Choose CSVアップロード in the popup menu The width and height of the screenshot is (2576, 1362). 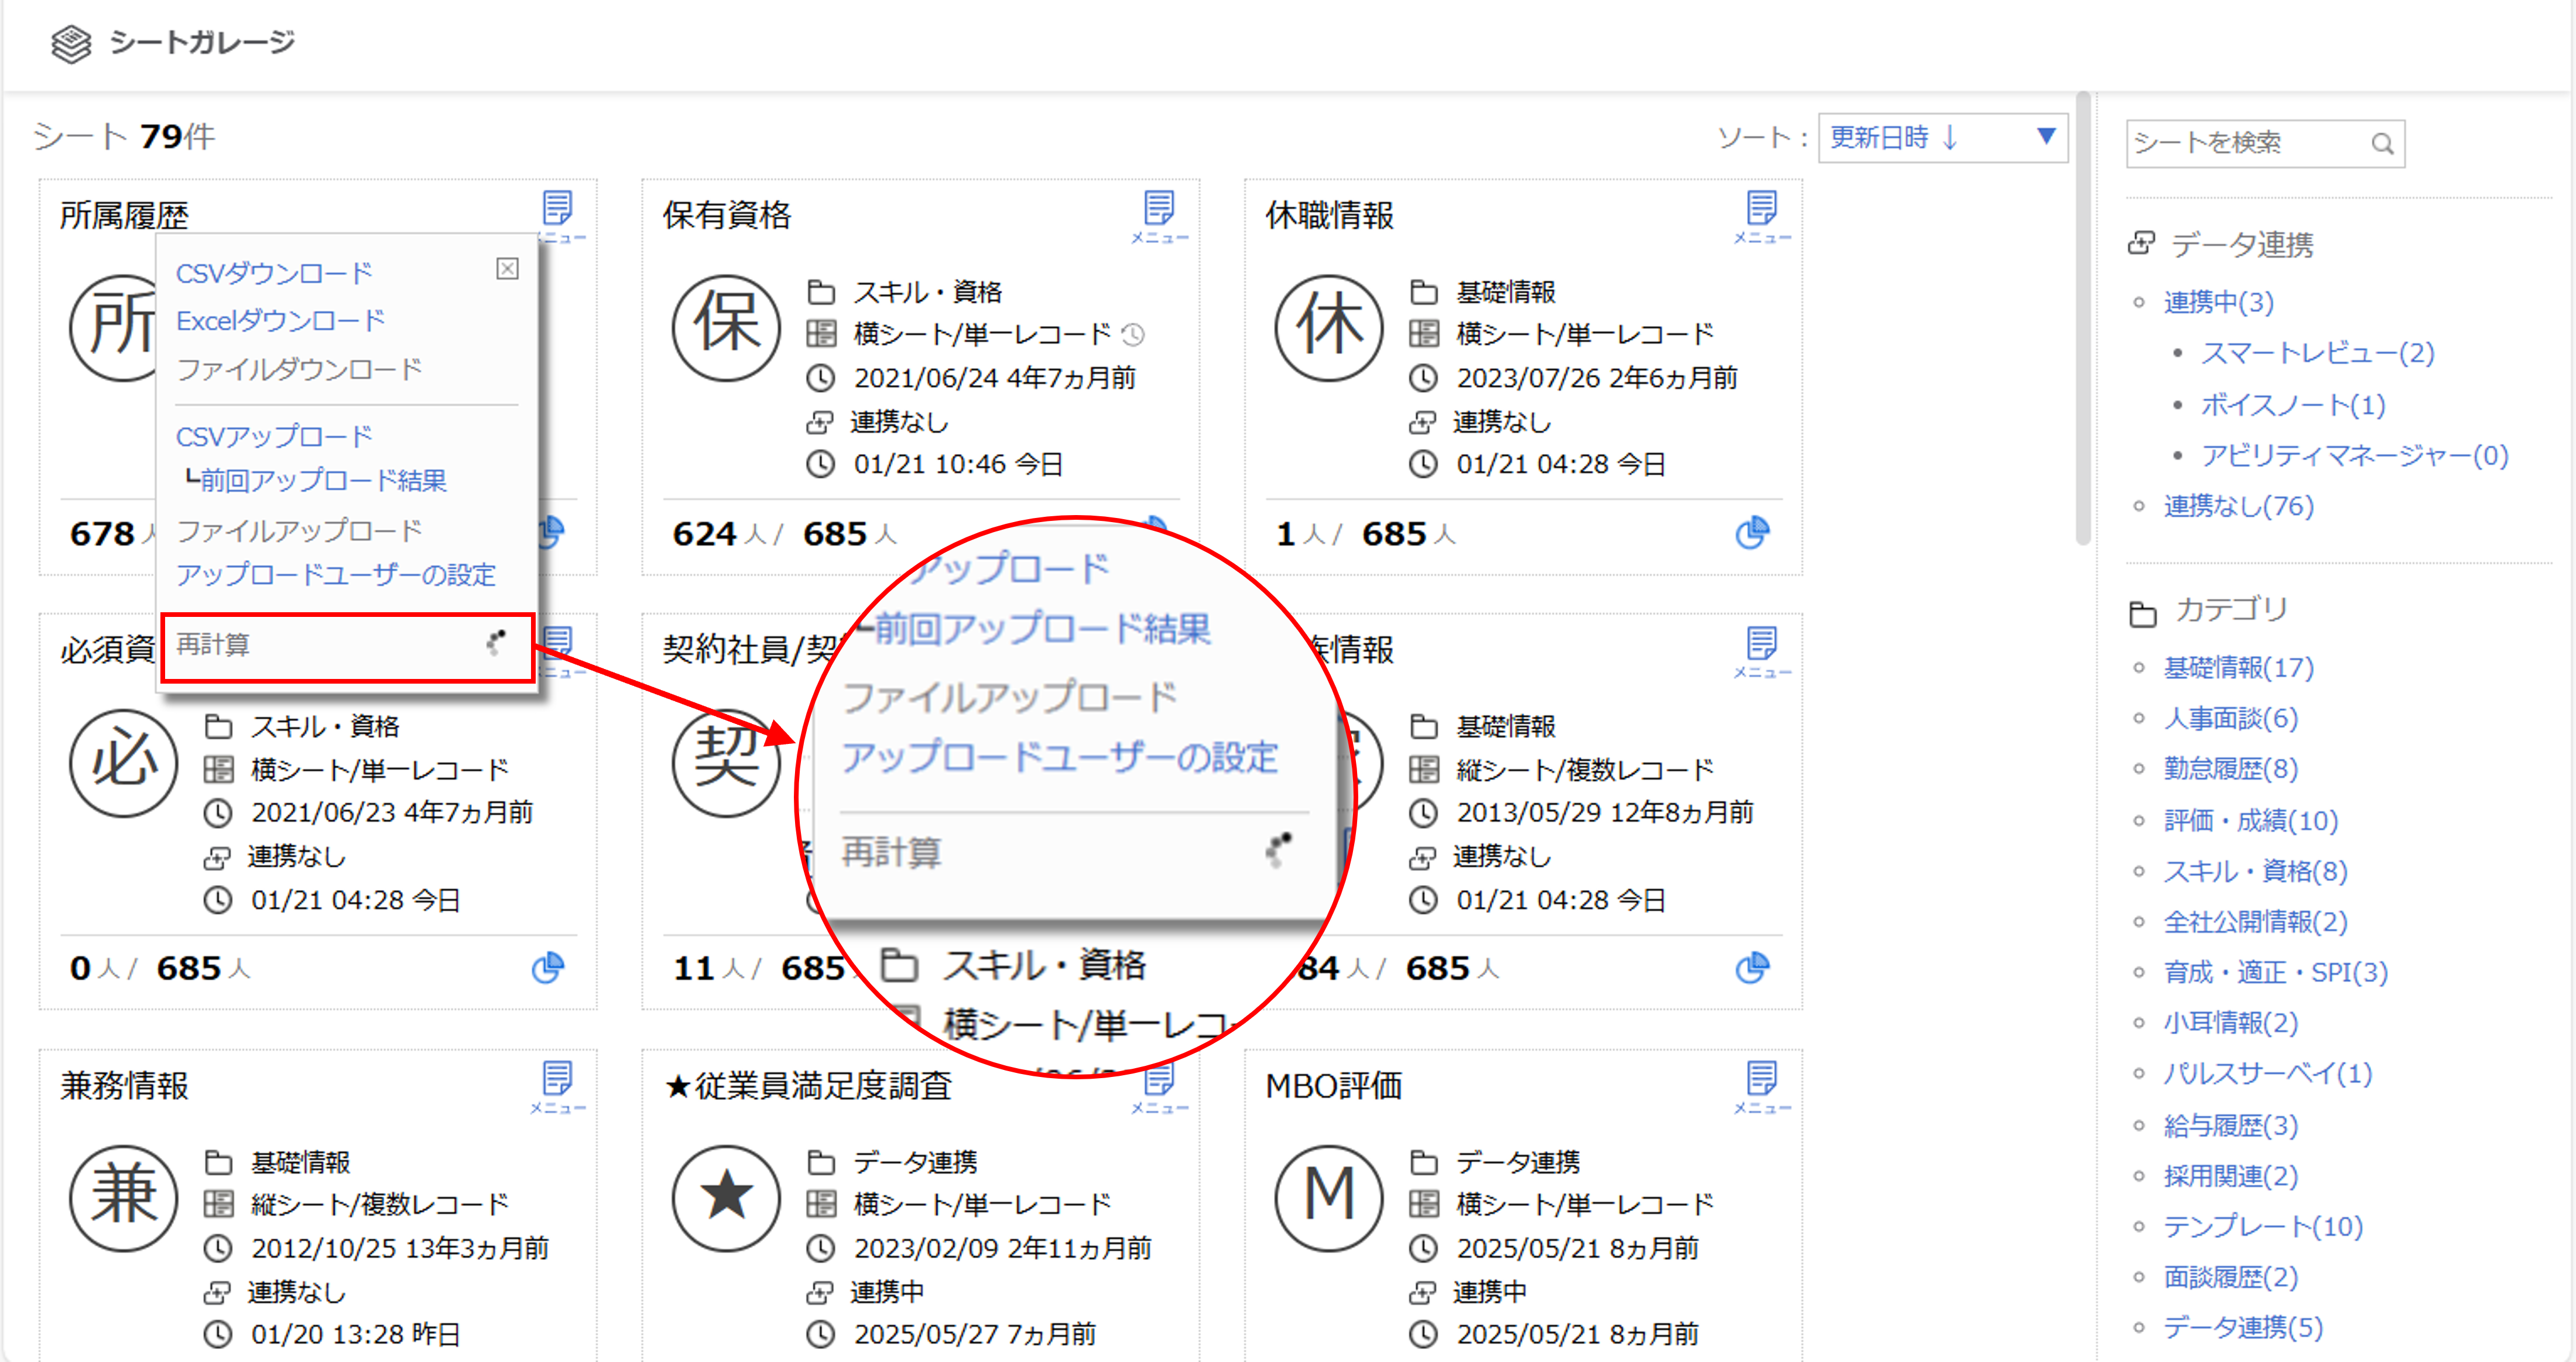pos(274,436)
